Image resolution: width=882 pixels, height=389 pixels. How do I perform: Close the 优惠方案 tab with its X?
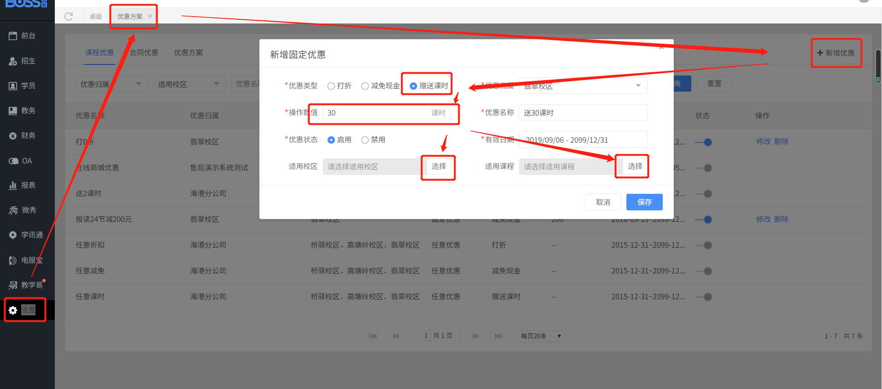[150, 16]
